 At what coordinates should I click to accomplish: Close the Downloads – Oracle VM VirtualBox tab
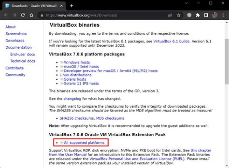pyautogui.click(x=61, y=6)
